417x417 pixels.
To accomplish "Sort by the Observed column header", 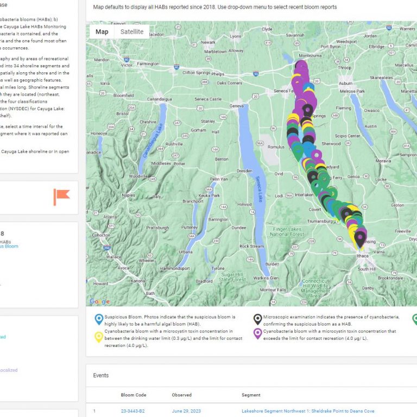I will pos(182,395).
